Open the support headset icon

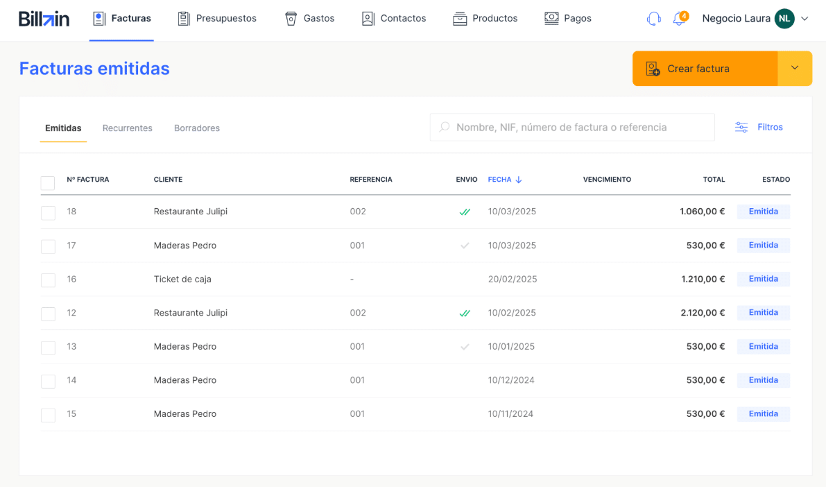tap(653, 19)
